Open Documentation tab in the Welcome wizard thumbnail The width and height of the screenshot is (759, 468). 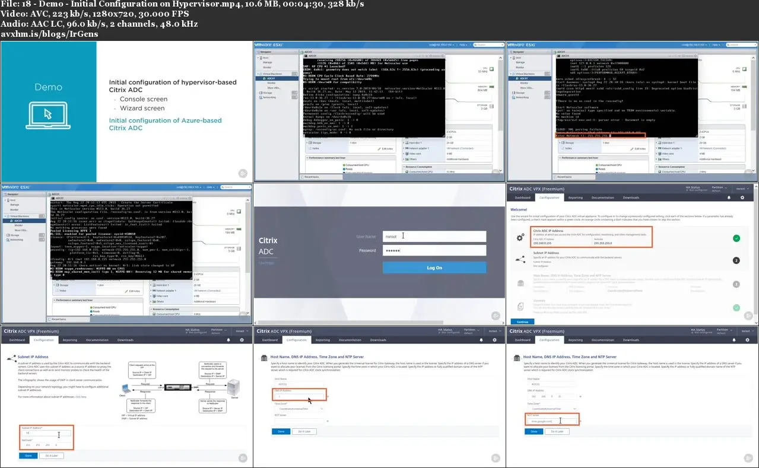pos(602,198)
